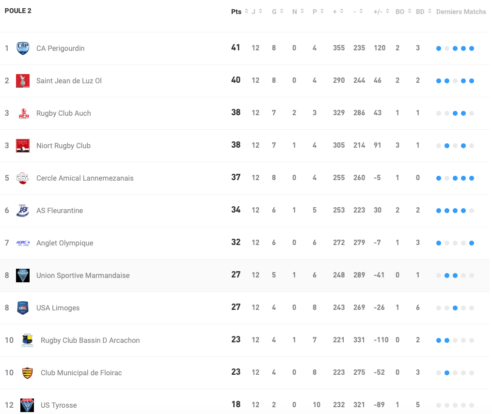The width and height of the screenshot is (492, 414).
Task: Click the Cercle Amical Lannemezanais CAL logo
Action: coord(23,178)
